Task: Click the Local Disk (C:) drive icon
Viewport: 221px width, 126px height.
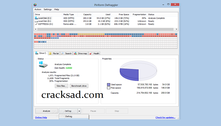Action: tap(36, 18)
